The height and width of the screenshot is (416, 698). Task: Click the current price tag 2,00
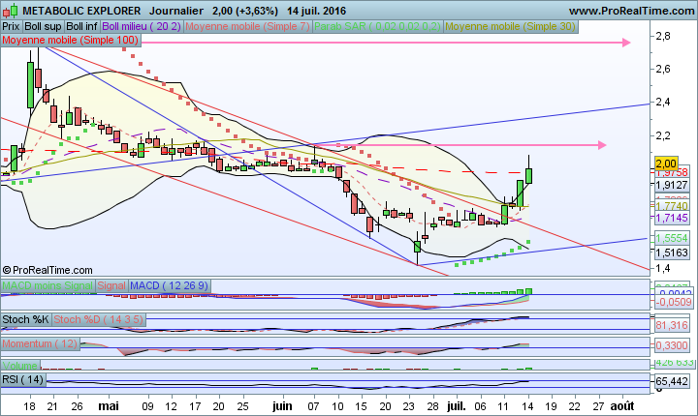coord(666,163)
